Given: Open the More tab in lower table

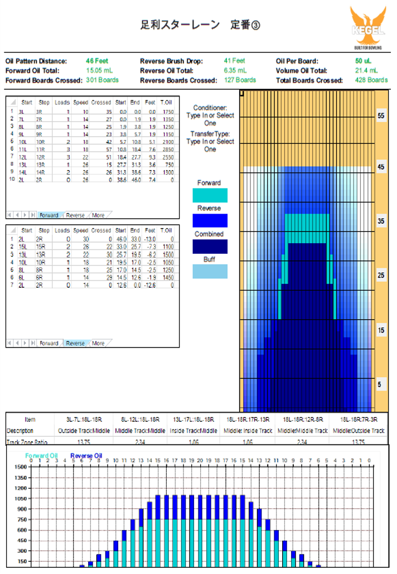Looking at the screenshot, I should tap(98, 343).
